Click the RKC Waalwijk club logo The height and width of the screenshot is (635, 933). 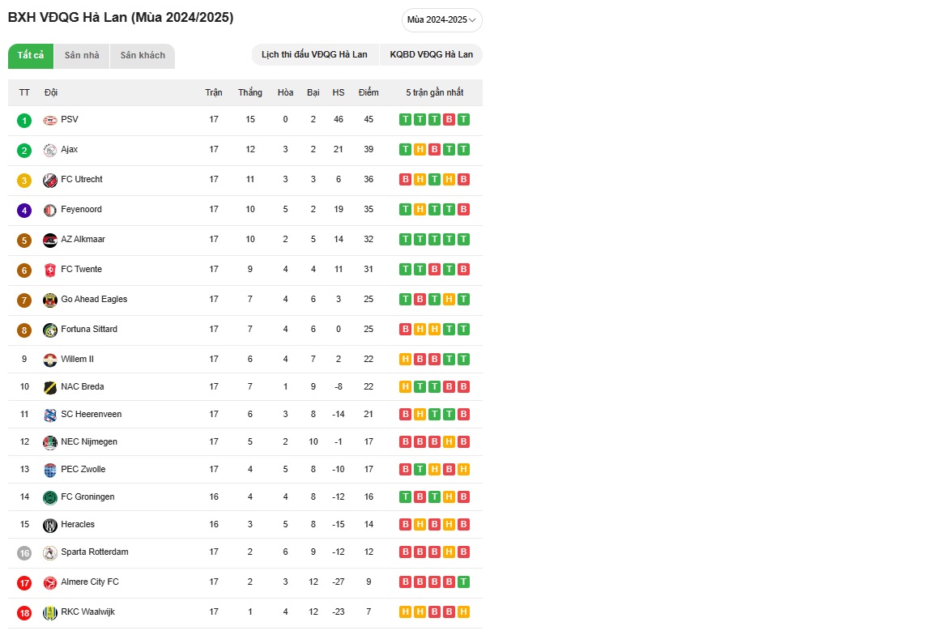pyautogui.click(x=50, y=612)
